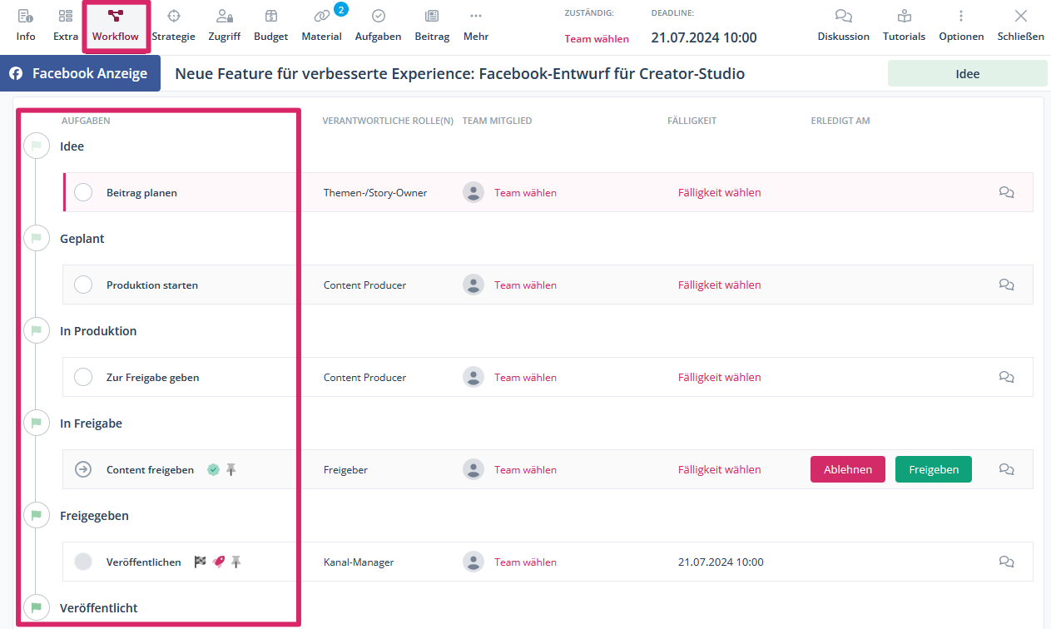Open the Tutorials icon
This screenshot has height=629, width=1051.
click(904, 25)
